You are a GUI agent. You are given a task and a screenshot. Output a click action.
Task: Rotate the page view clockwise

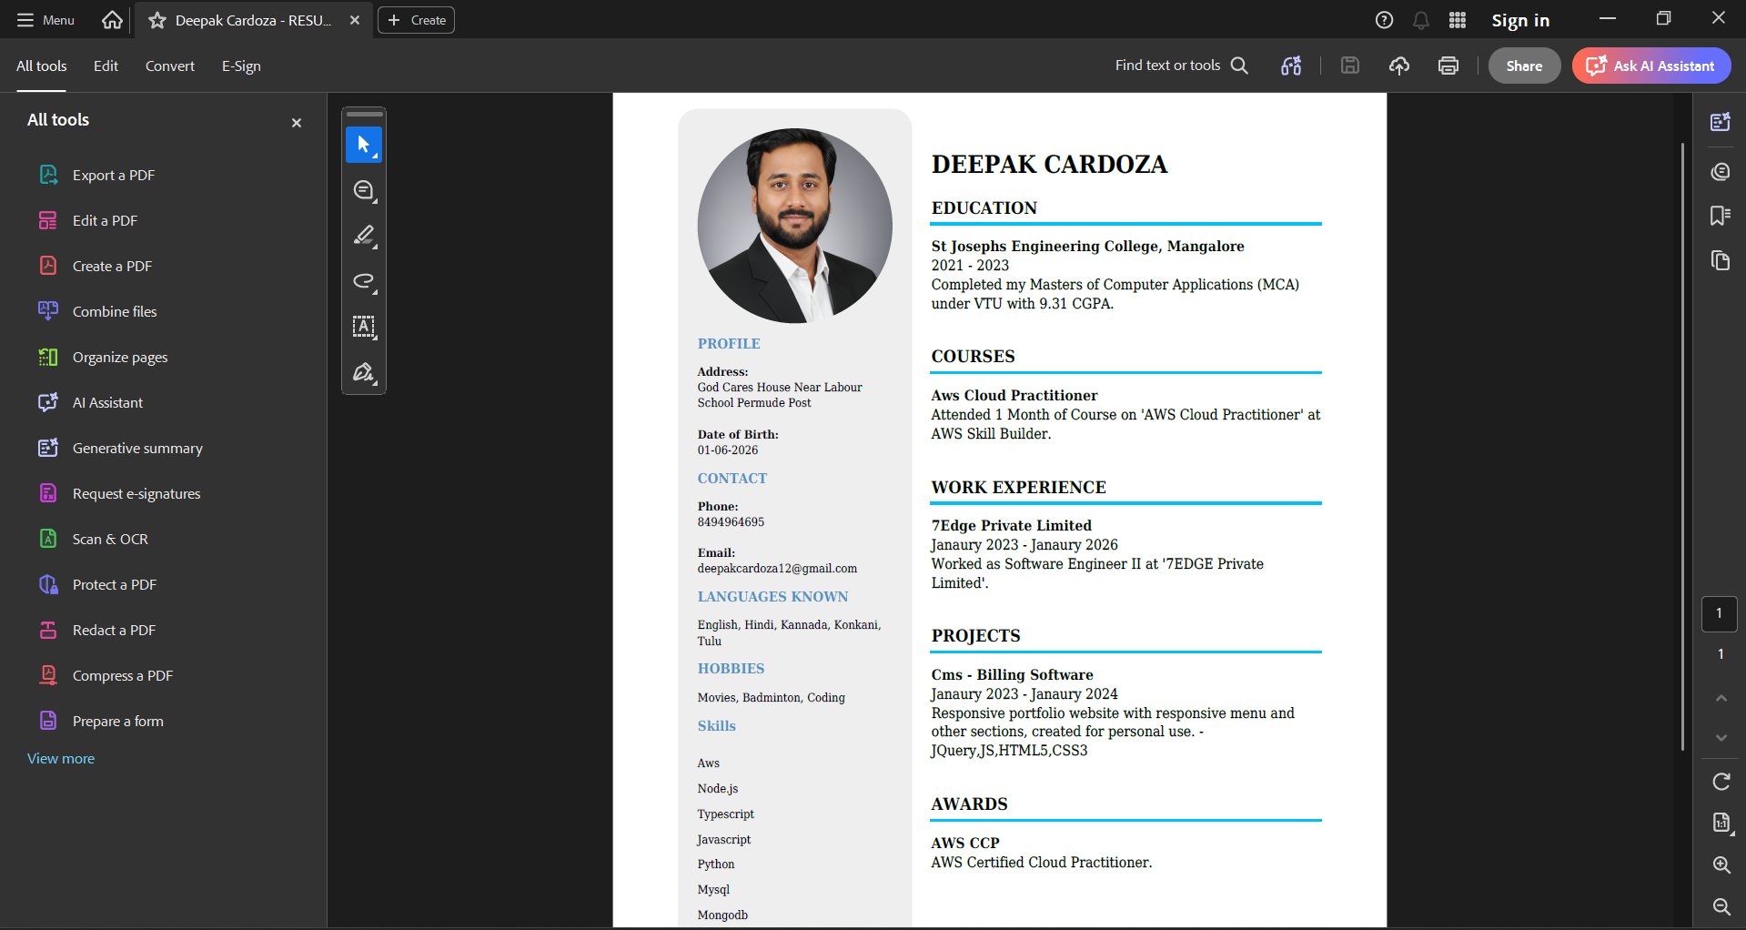(1721, 782)
